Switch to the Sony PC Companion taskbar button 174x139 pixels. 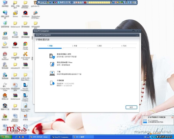coord(61,137)
